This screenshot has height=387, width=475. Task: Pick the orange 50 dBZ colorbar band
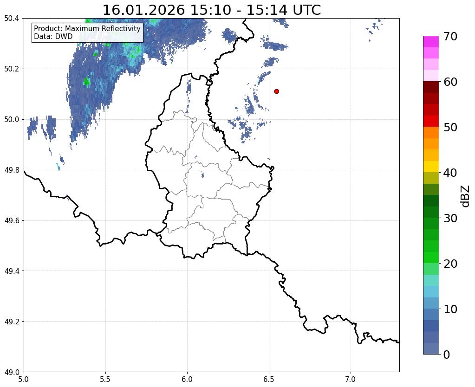point(431,132)
